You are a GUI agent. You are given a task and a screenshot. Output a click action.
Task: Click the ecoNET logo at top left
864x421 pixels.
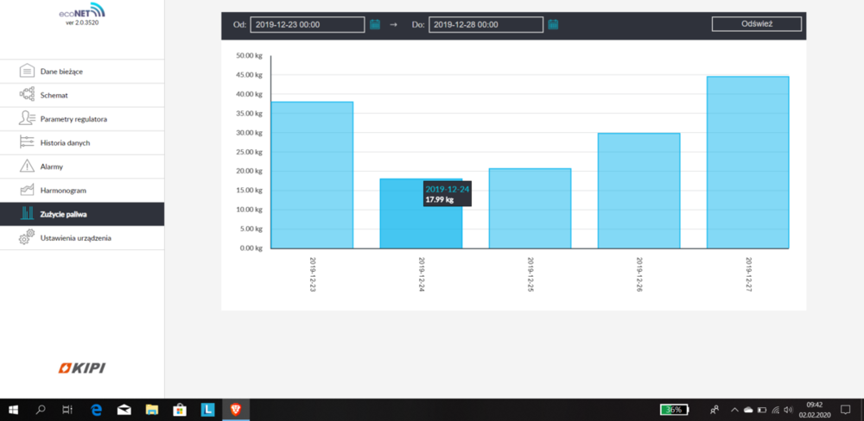pos(82,13)
